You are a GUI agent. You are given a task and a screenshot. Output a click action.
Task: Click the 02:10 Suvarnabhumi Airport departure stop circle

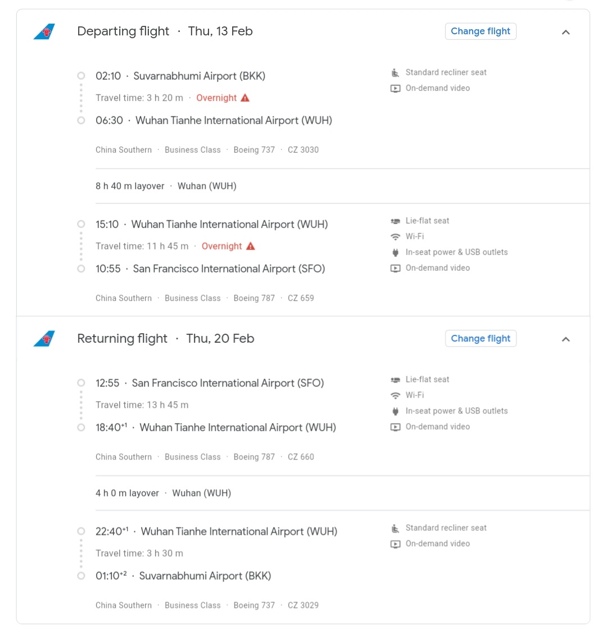coord(81,76)
